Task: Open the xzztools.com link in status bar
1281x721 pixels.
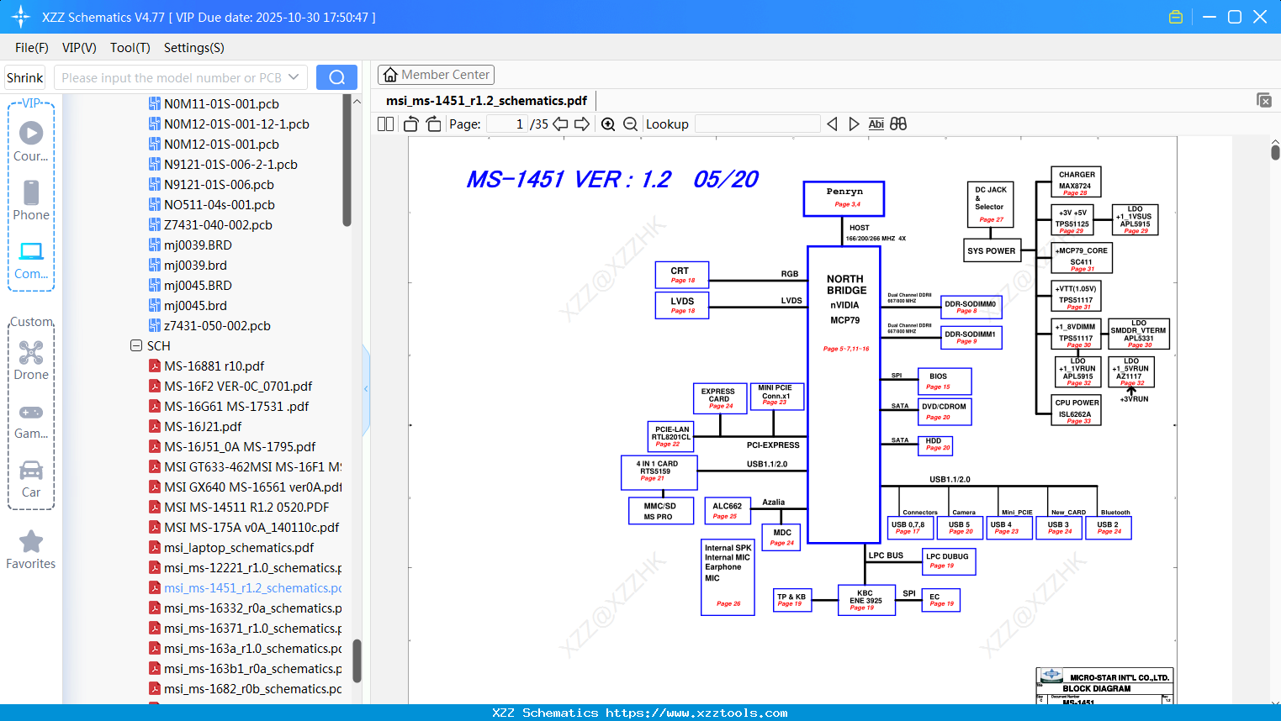Action: (x=696, y=713)
